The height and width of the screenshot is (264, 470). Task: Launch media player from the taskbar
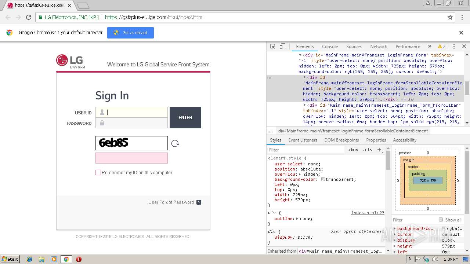tap(54, 259)
